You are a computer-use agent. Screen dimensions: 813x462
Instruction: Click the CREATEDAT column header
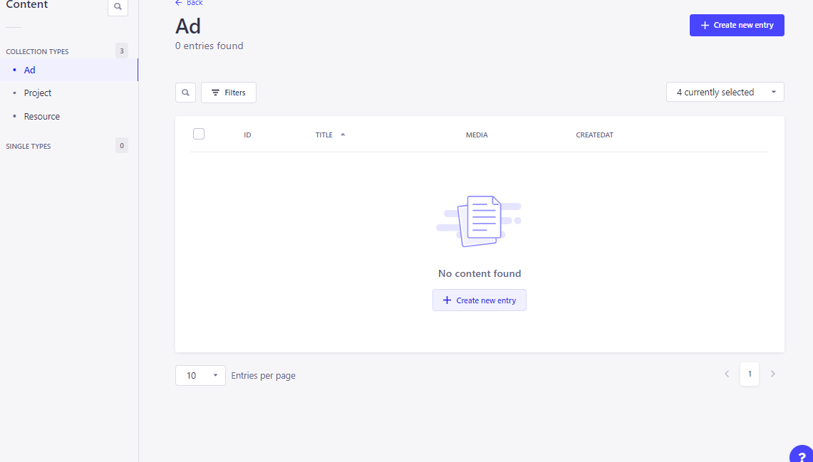click(594, 135)
